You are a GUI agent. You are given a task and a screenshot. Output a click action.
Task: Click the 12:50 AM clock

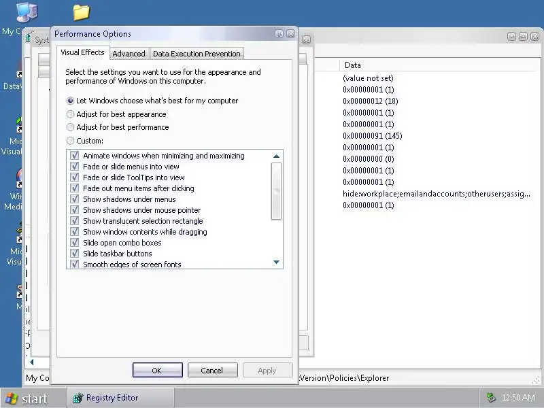click(x=518, y=398)
